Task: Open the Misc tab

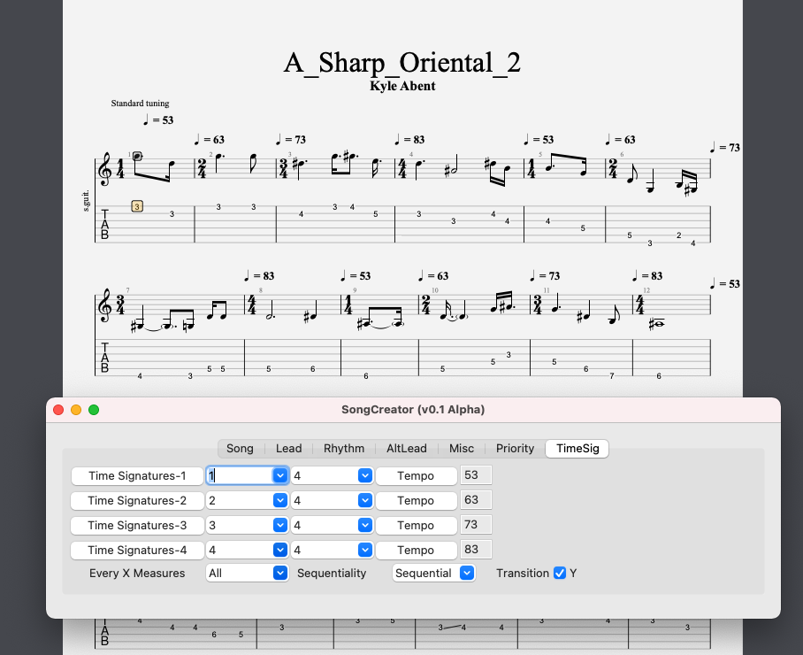Action: [462, 449]
